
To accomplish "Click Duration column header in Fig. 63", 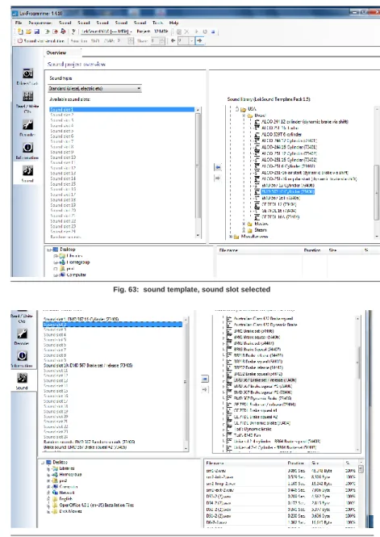I will coord(312,250).
